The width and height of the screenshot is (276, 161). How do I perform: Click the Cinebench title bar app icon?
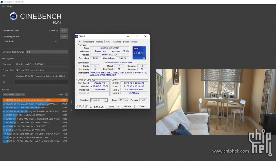pyautogui.click(x=2, y=2)
